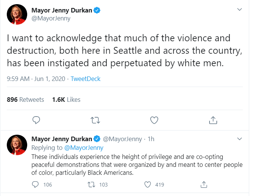
Task: Open Mayor Jenny Durkan's name in the main tweet
Action: tap(62, 10)
